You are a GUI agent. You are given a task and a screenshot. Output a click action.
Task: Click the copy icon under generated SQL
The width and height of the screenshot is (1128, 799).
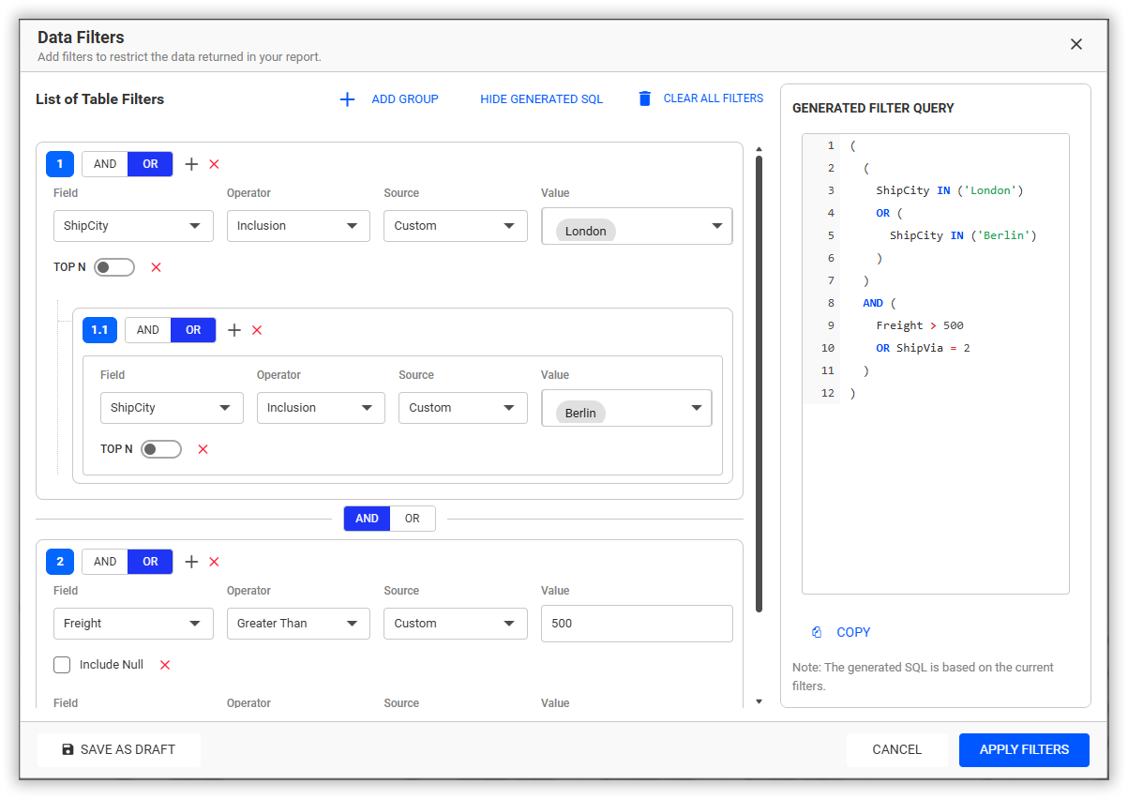point(817,632)
